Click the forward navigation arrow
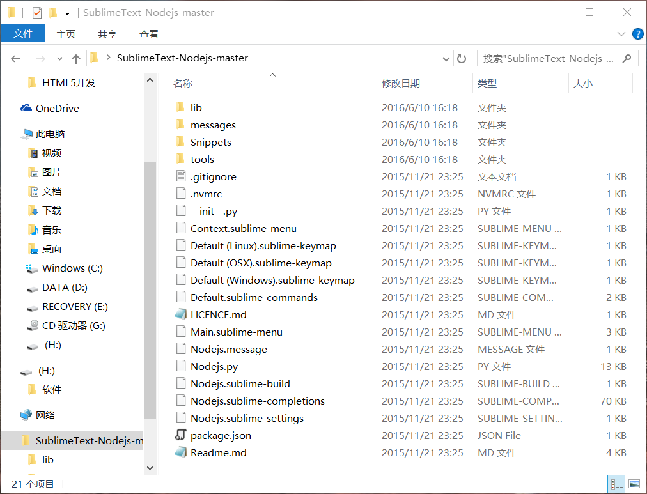Image resolution: width=647 pixels, height=494 pixels. [40, 59]
